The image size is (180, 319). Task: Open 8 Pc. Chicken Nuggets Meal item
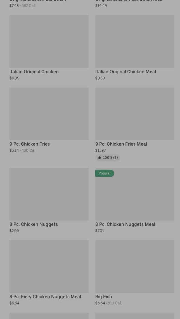[125, 224]
